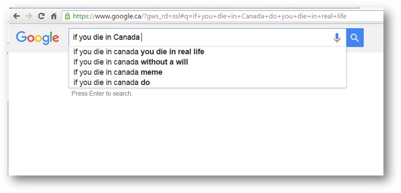This screenshot has width=401, height=193.
Task: Click 'https' protocol text in address bar
Action: click(x=80, y=17)
